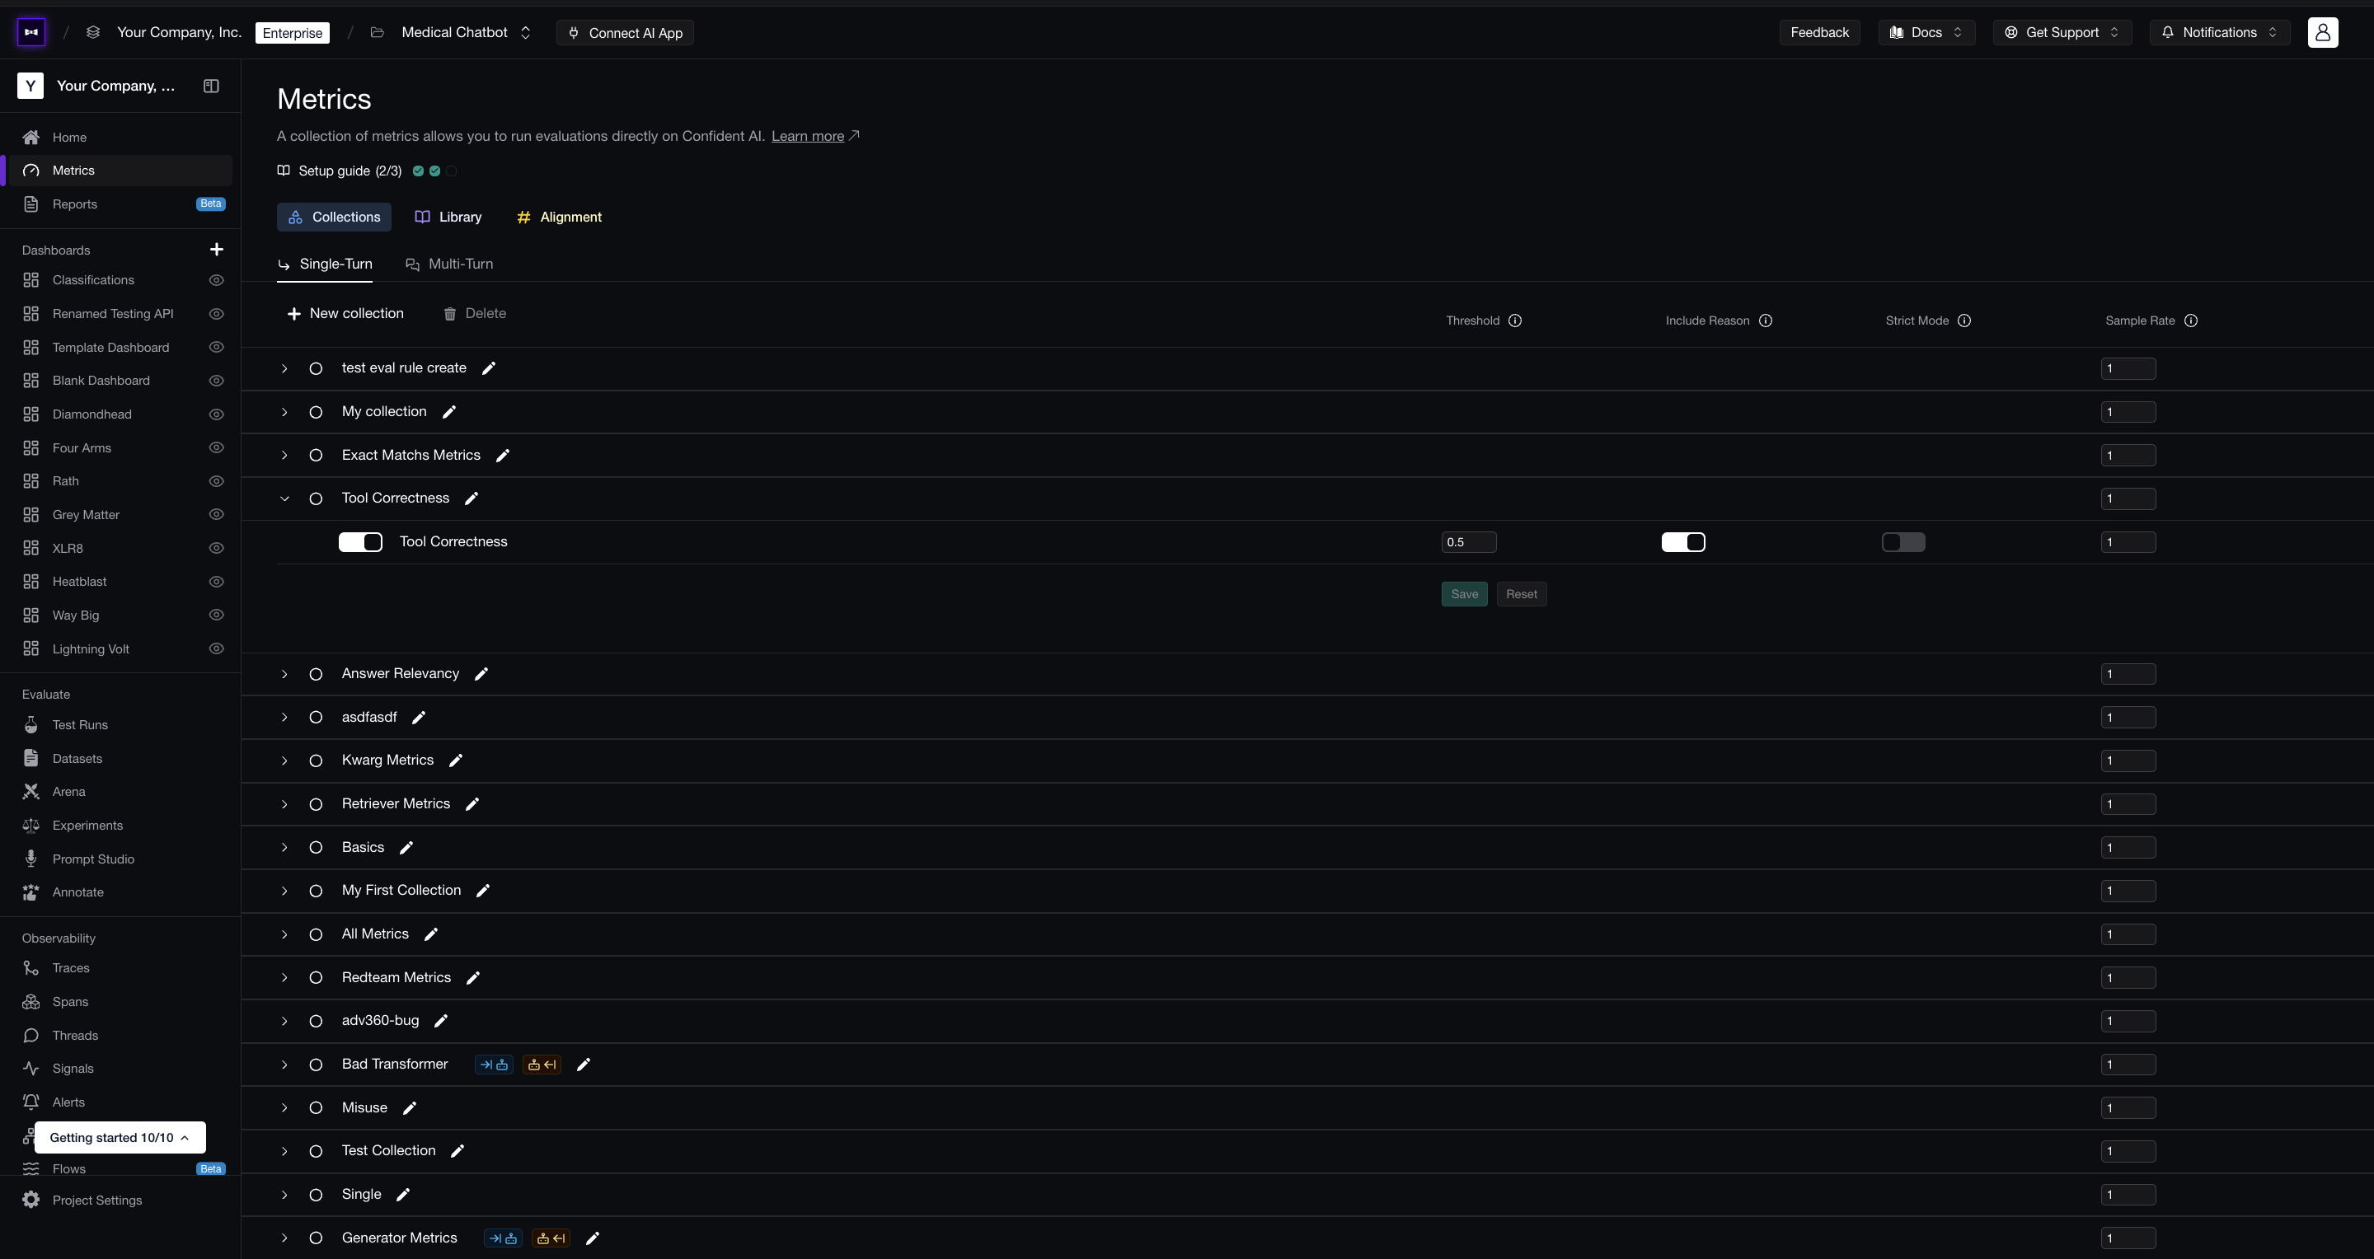2374x1259 pixels.
Task: Click the Feedback button
Action: tap(1819, 32)
